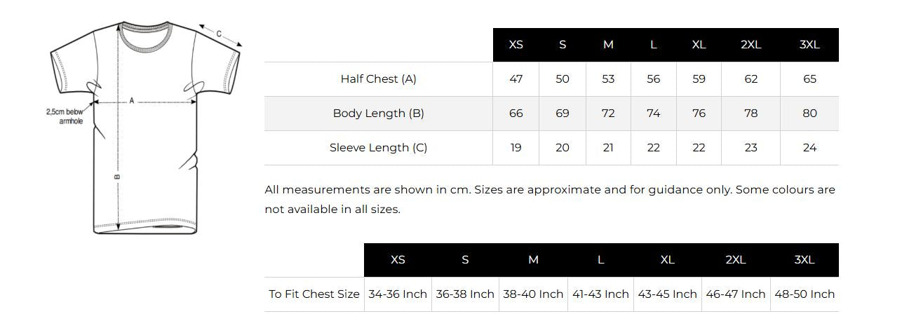
Task: Click the To Fit Chest Size label
Action: (314, 294)
